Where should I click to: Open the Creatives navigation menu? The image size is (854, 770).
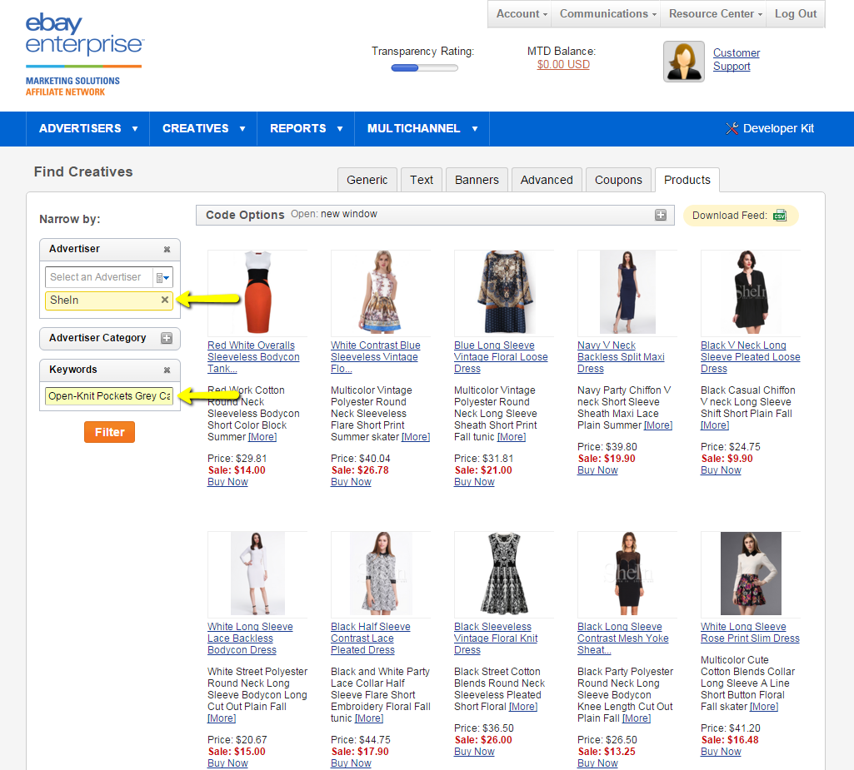[x=203, y=128]
